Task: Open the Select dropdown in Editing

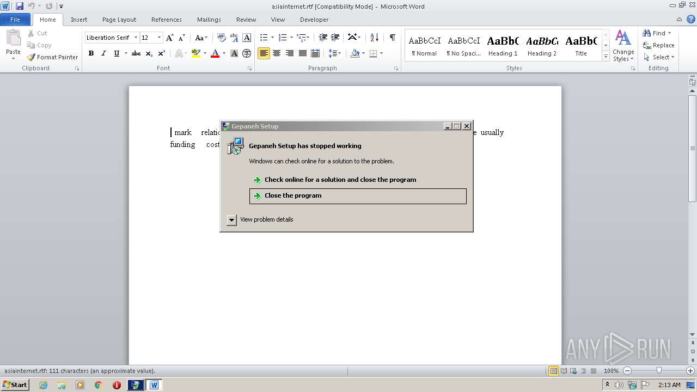Action: pyautogui.click(x=659, y=57)
